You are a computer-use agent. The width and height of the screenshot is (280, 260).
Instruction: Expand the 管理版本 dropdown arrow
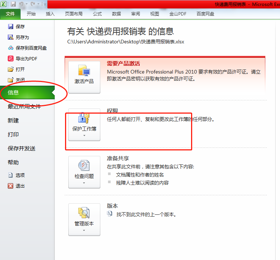pos(84,231)
